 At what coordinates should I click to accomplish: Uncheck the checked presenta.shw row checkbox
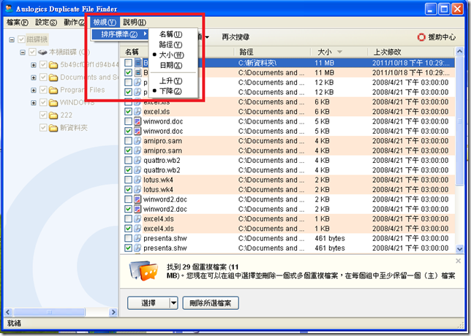[x=128, y=248]
